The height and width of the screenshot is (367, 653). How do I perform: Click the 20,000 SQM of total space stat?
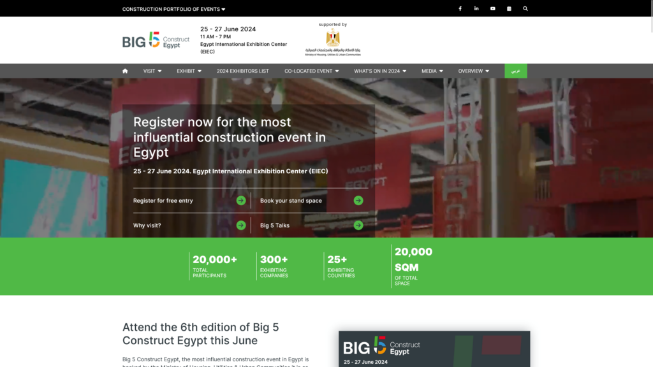(413, 266)
